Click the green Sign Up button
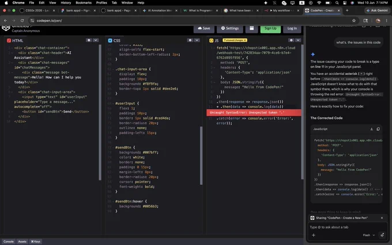This screenshot has height=245, width=392. [x=270, y=28]
